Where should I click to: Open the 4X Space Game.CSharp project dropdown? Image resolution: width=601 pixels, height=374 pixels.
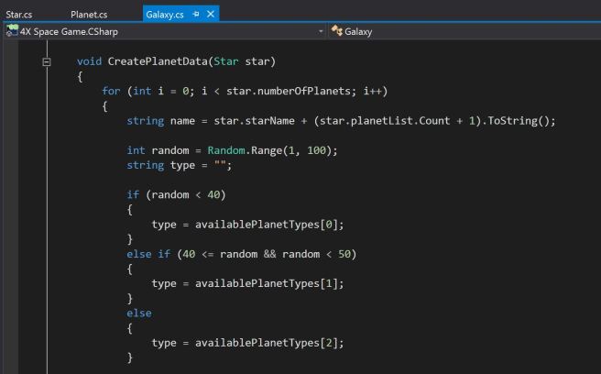[x=165, y=32]
